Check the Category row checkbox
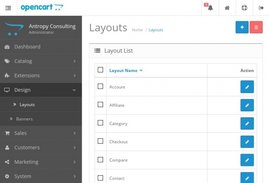The width and height of the screenshot is (269, 183). click(x=101, y=123)
